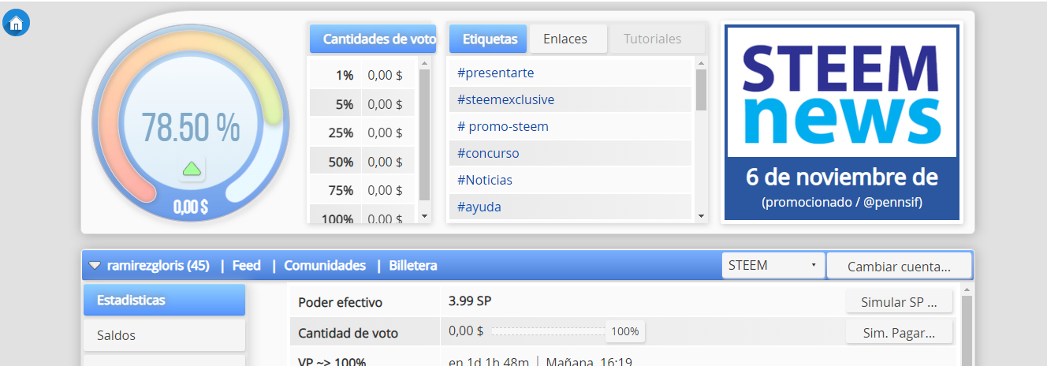Image resolution: width=1047 pixels, height=366 pixels.
Task: Select the 50% vote amount row
Action: [362, 162]
